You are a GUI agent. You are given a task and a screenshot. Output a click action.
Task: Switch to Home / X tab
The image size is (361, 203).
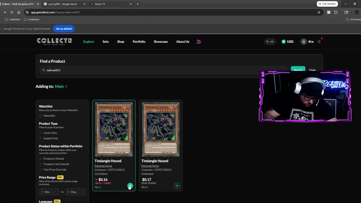[x=111, y=4]
